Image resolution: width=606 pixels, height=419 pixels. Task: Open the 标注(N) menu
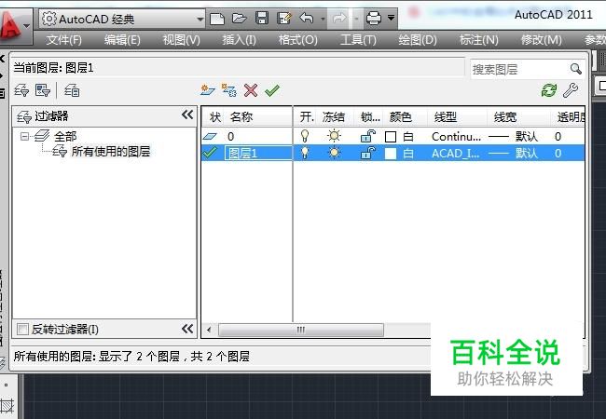479,39
